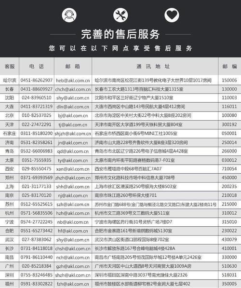
Task: Click email nb@akl.com.cn
Action: click(x=73, y=222)
